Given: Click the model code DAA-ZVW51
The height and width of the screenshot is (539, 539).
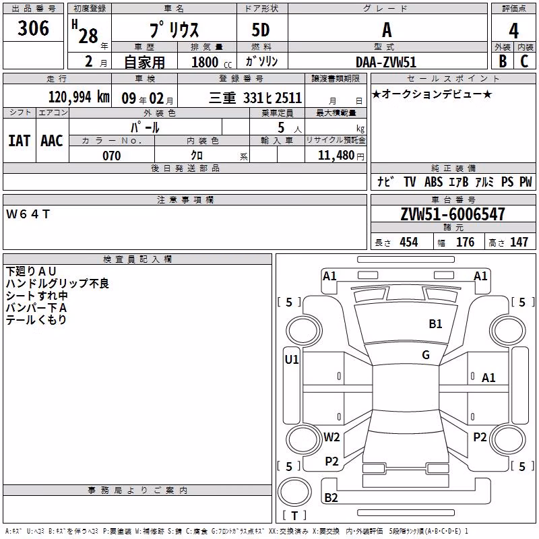Looking at the screenshot, I should coord(386,62).
